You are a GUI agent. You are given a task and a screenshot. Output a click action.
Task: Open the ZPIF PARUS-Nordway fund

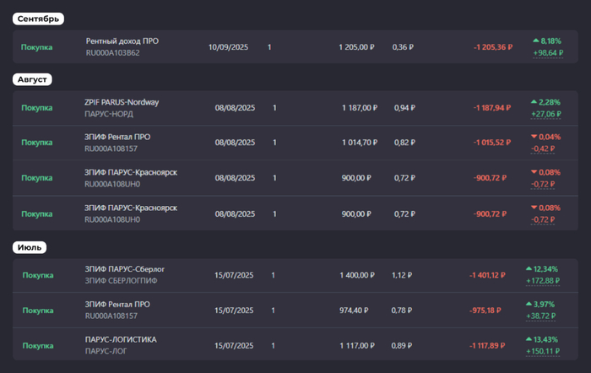pyautogui.click(x=122, y=102)
